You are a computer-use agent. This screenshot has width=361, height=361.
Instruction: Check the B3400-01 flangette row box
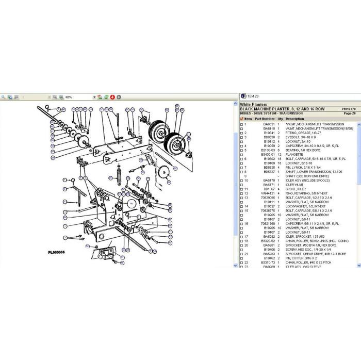(241, 155)
